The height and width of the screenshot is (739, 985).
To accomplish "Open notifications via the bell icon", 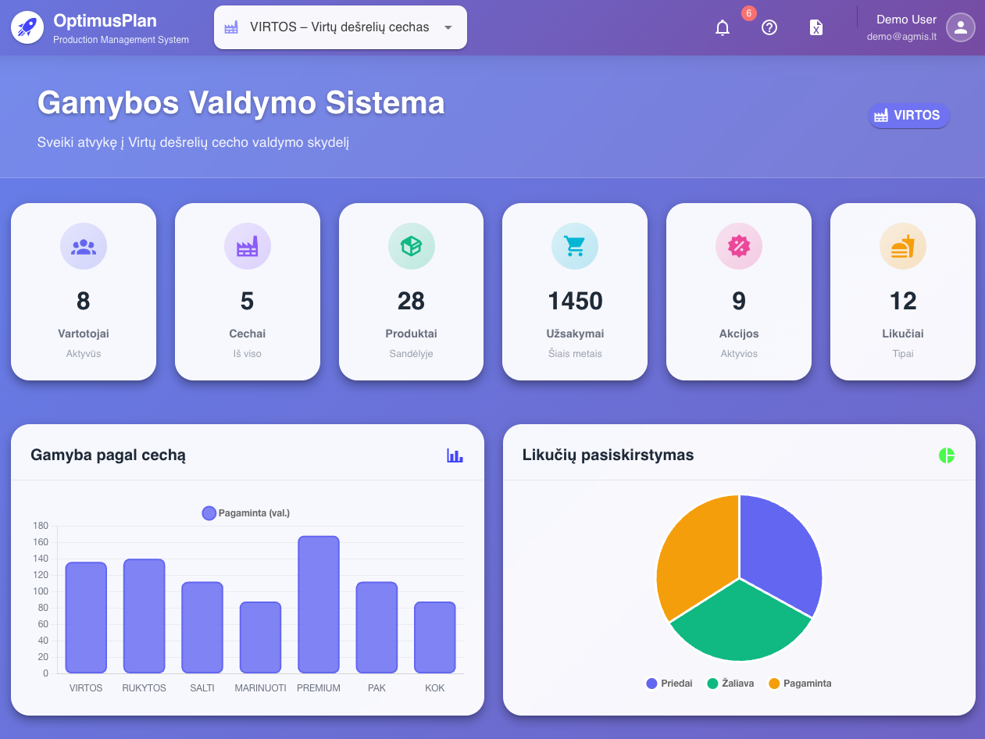I will pos(722,27).
